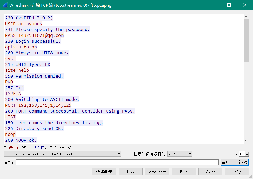The image size is (253, 179).
Task: Click '200 PORT command successful' line
Action: tap(70, 111)
